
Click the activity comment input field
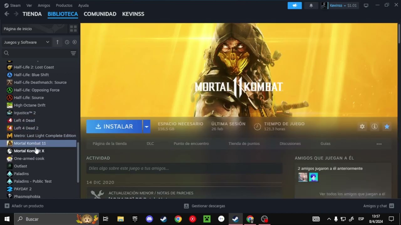tap(184, 168)
